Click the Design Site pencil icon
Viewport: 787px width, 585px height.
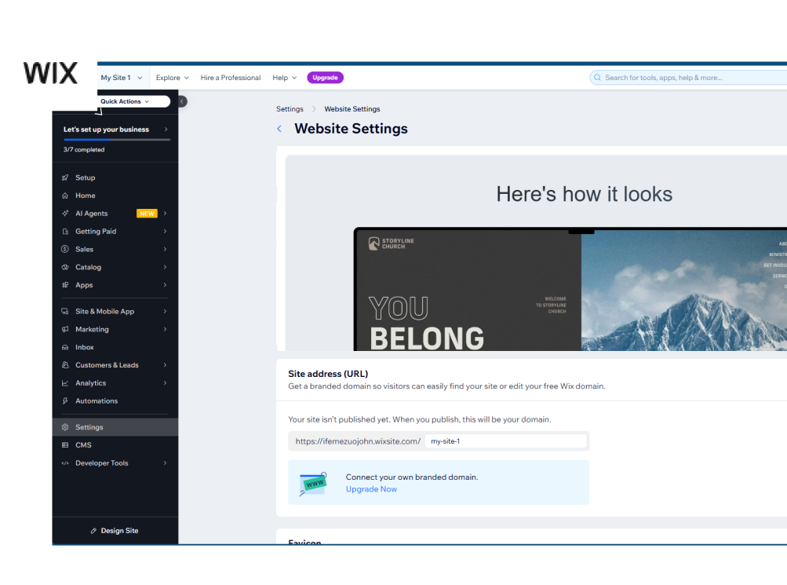pyautogui.click(x=93, y=531)
